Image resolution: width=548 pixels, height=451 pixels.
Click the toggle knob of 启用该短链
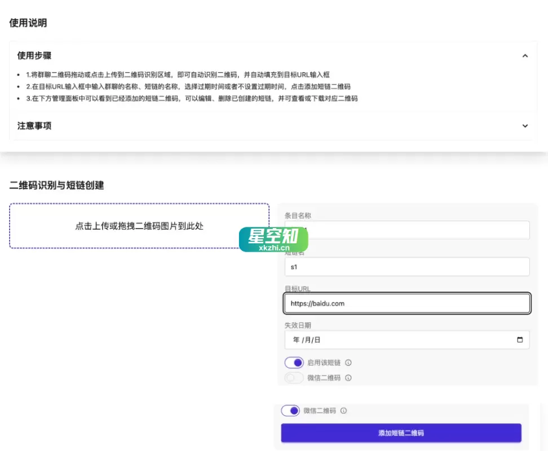point(298,363)
